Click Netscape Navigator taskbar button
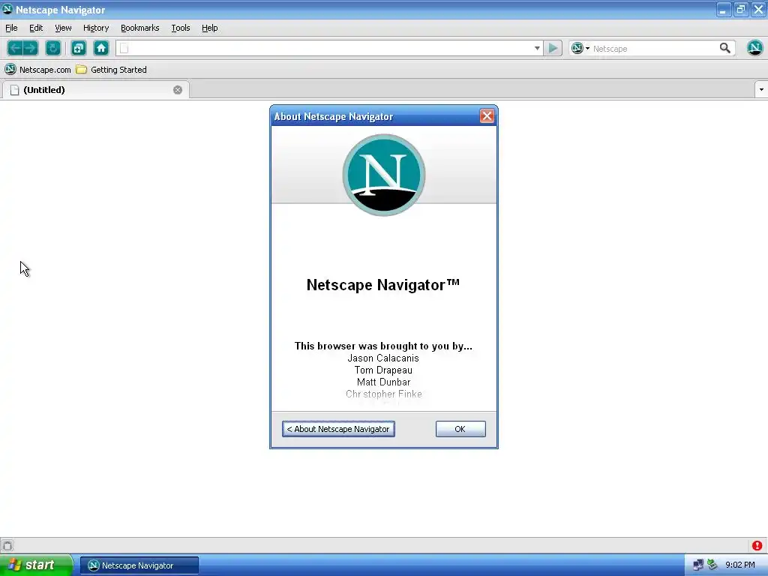 pyautogui.click(x=139, y=565)
